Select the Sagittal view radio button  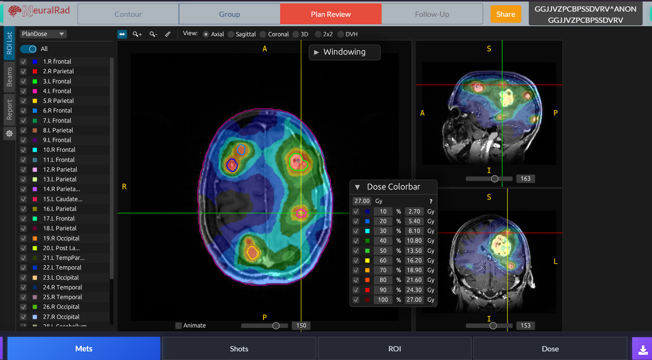tap(231, 34)
